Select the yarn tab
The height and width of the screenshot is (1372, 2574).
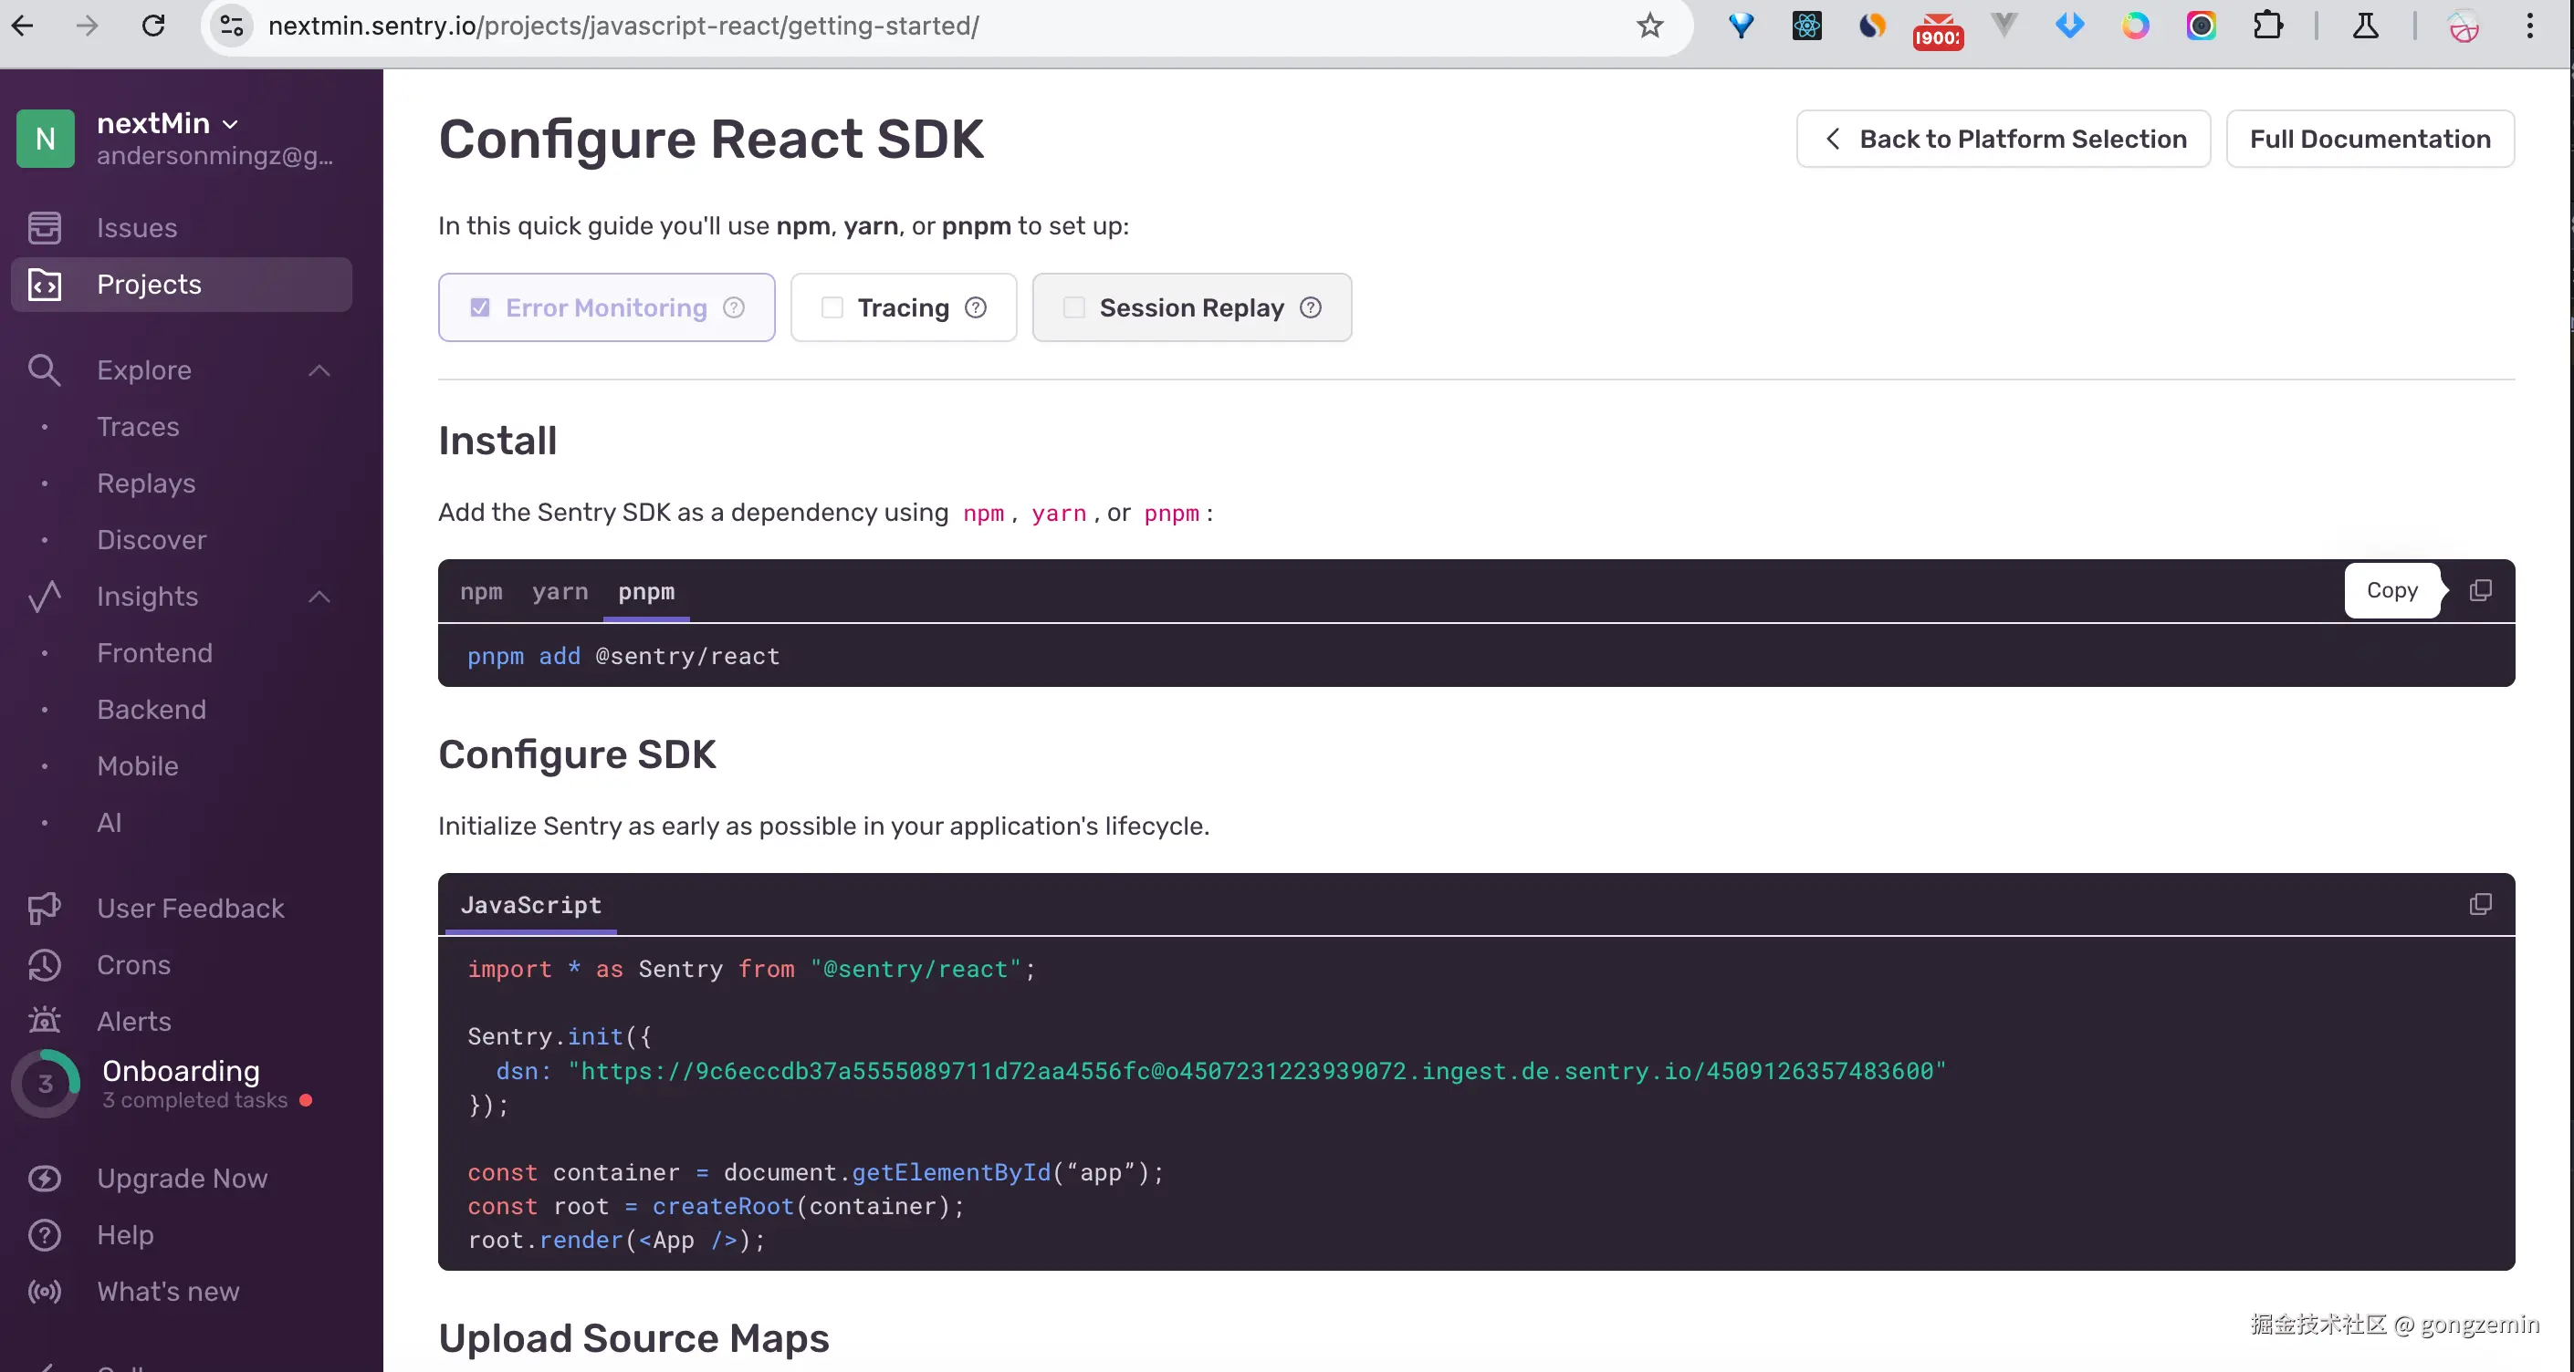560,591
